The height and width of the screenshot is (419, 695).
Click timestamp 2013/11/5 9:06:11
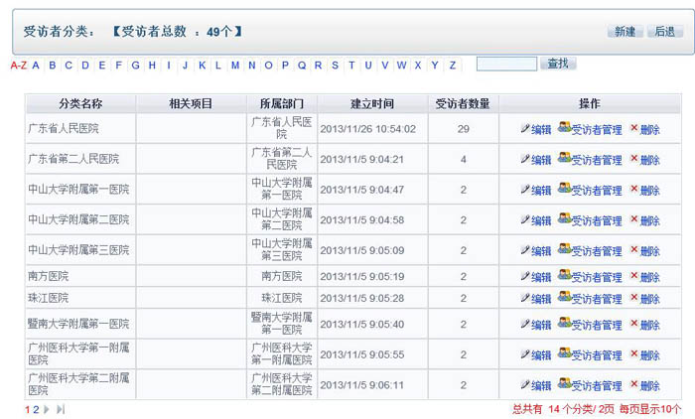pos(361,385)
